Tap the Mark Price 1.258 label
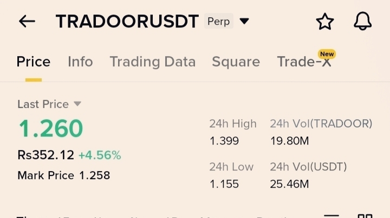 pyautogui.click(x=64, y=175)
